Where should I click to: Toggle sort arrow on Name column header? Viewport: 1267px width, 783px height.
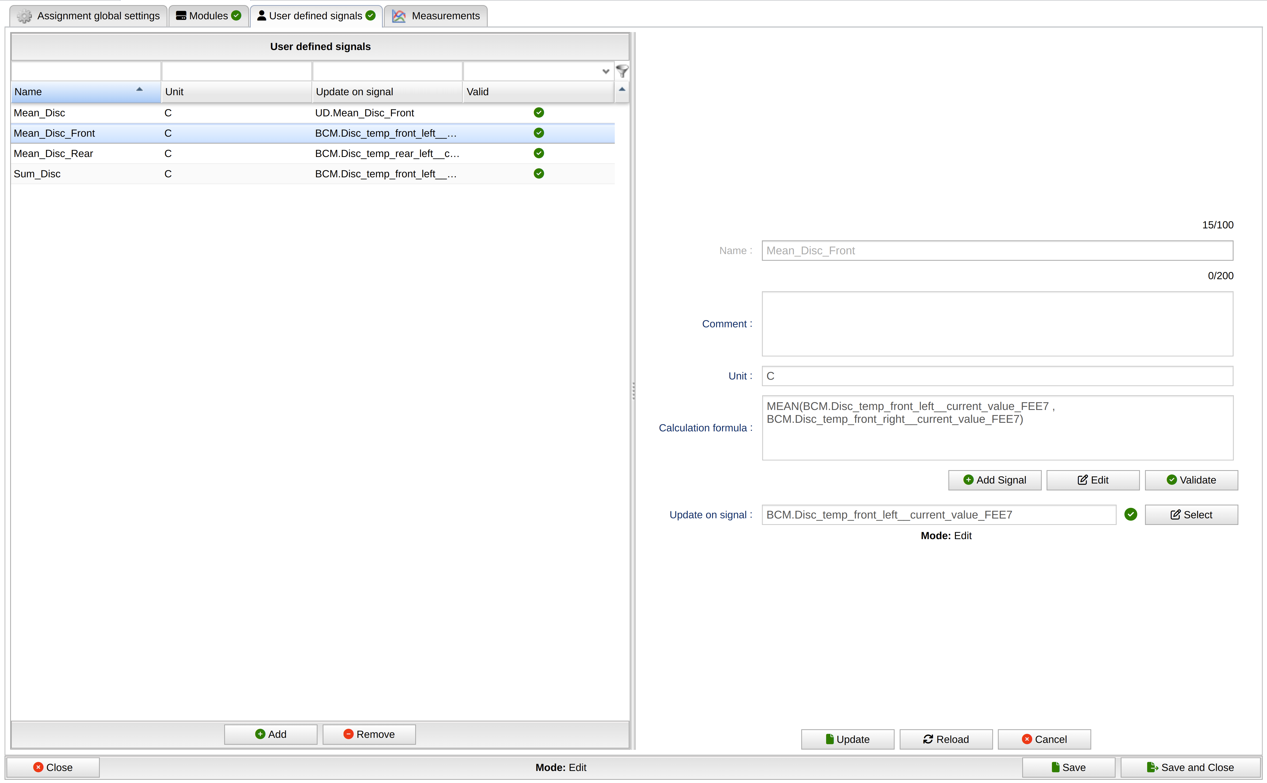[x=139, y=90]
